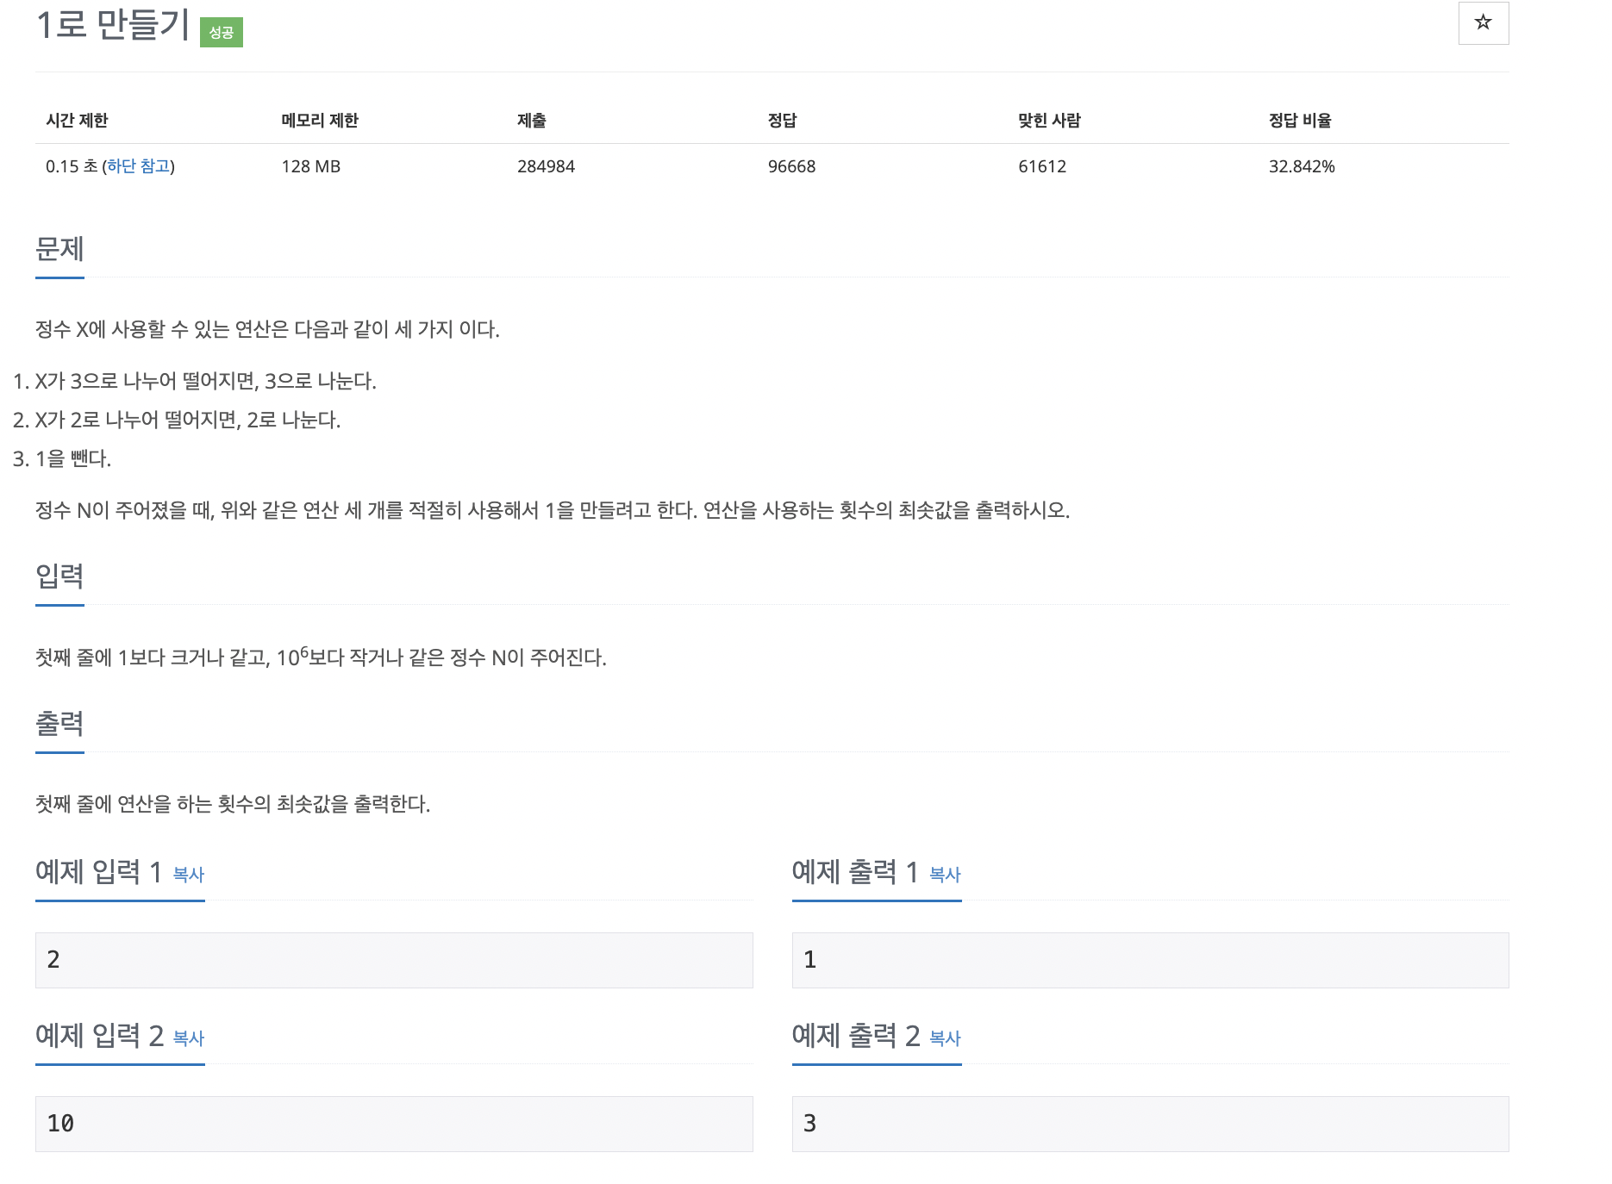The width and height of the screenshot is (1612, 1184).
Task: Select the 입력 section heading
Action: [59, 577]
